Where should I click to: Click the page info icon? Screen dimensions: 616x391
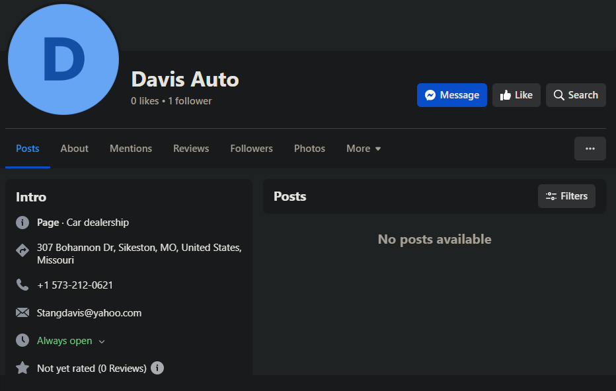pyautogui.click(x=22, y=223)
